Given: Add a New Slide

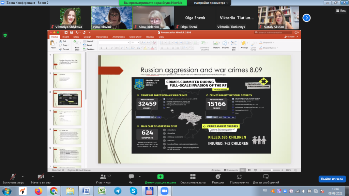Looking at the screenshot, I should coord(77,45).
